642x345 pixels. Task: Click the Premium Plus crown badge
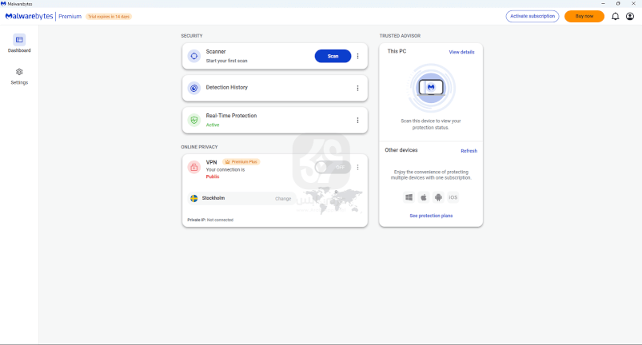[x=241, y=162]
